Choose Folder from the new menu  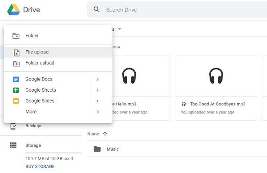coord(58,36)
